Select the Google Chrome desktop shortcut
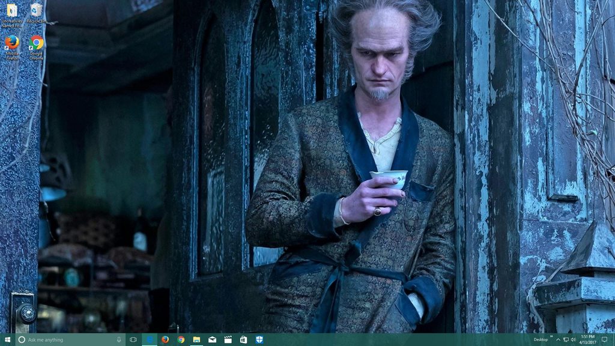The image size is (615, 346). (36, 48)
